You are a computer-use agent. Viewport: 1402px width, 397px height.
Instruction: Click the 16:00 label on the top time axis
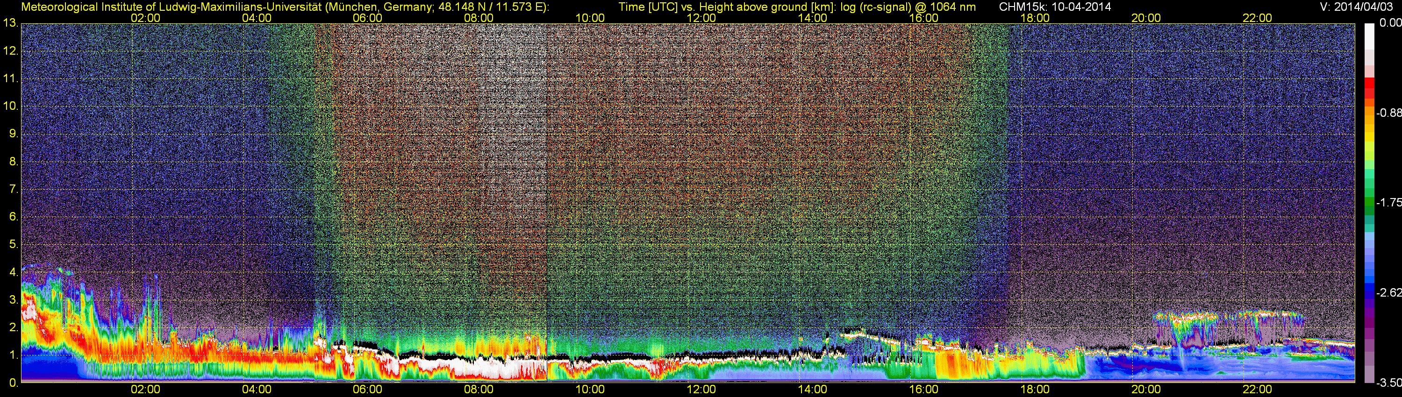[923, 18]
